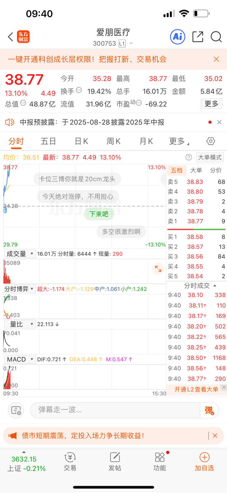Tap the 换手 info icon
227x493 pixels.
pos(79,90)
